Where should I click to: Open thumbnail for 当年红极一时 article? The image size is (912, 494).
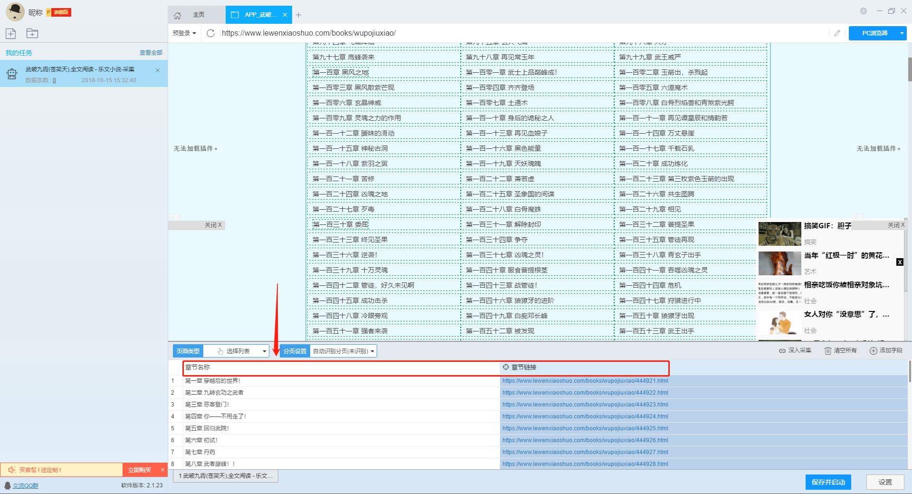[779, 263]
